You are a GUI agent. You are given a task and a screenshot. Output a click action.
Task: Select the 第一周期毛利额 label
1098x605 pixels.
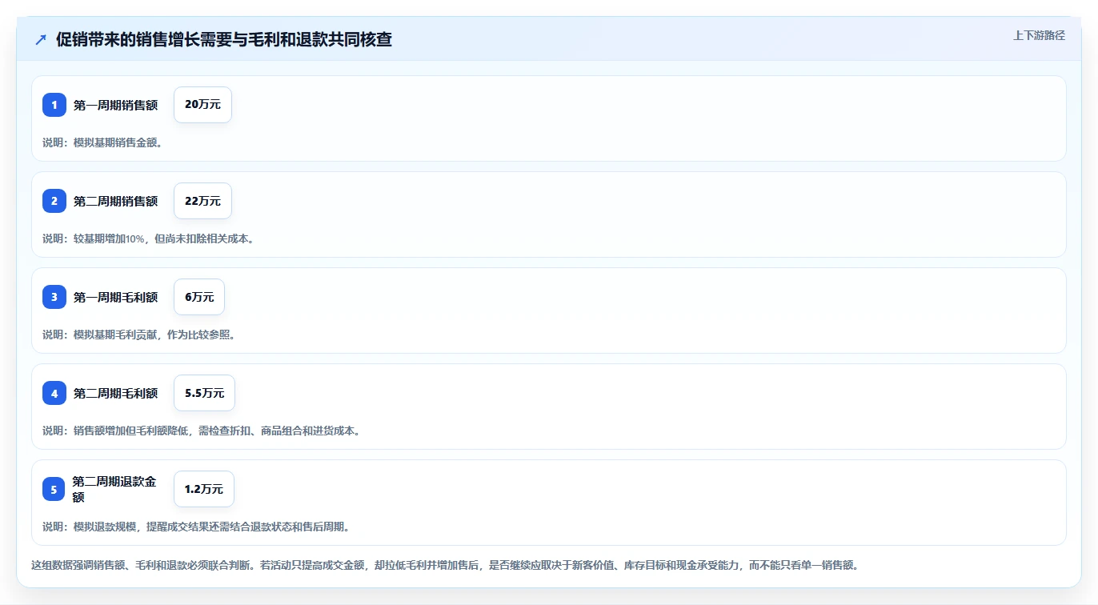coord(115,297)
